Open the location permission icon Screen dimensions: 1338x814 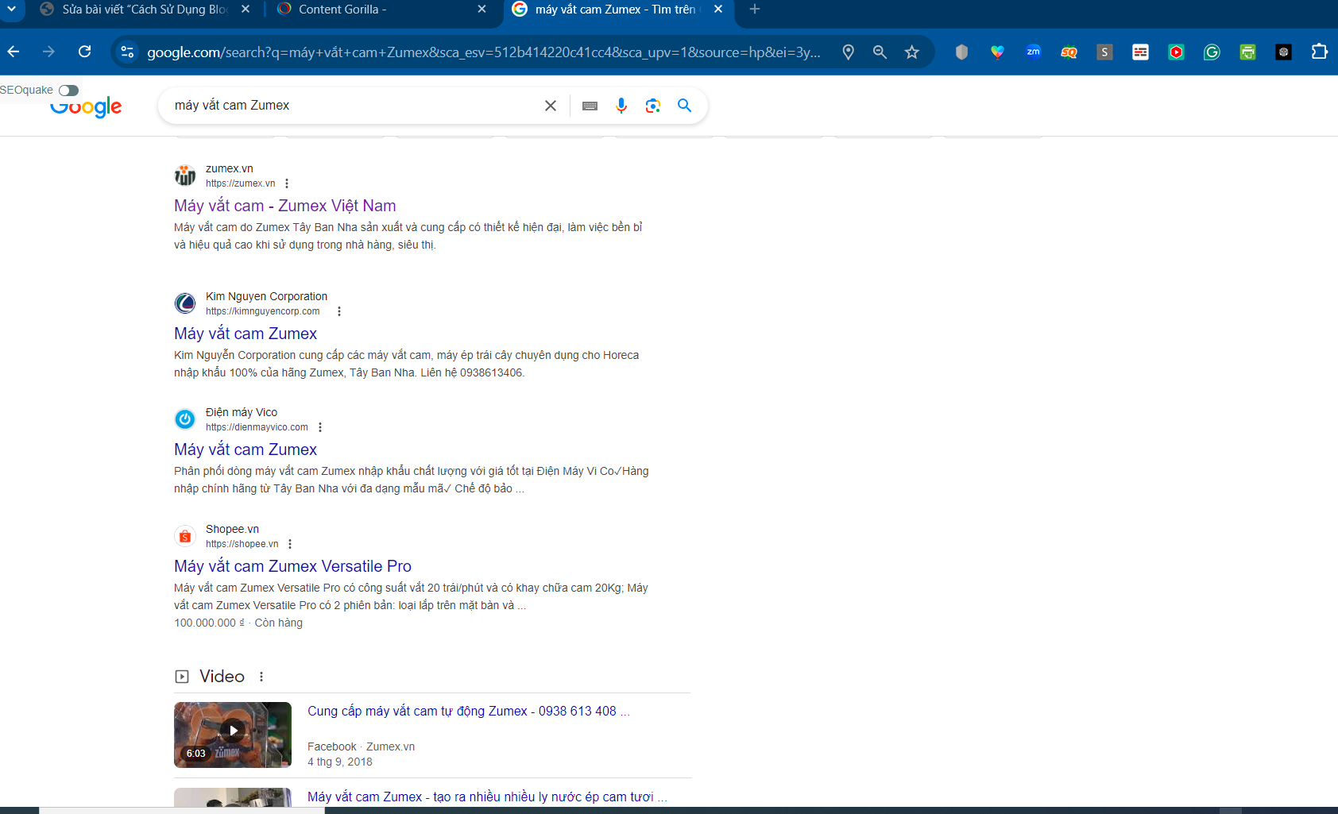click(x=849, y=52)
